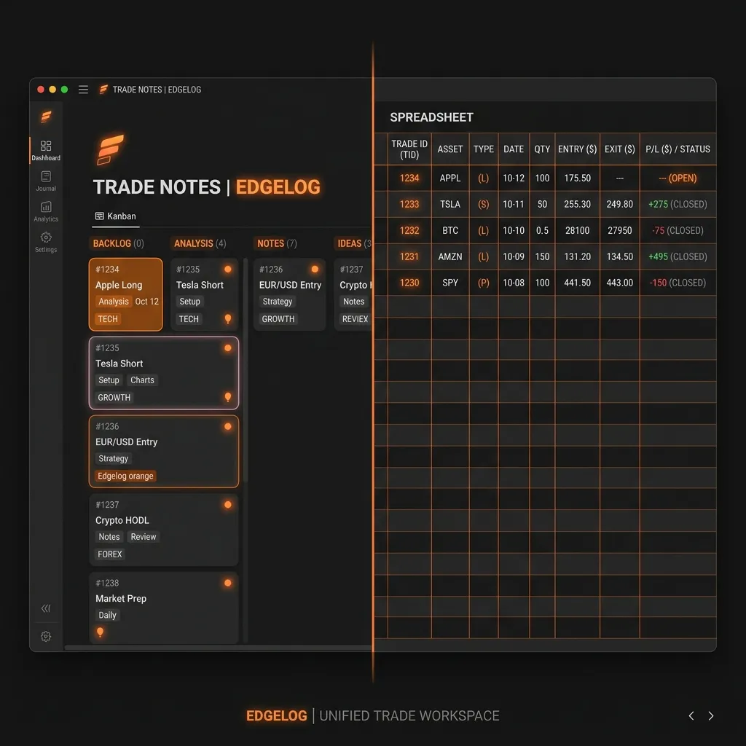This screenshot has height=746, width=746.
Task: Select the BACKLOG column header
Action: 118,243
